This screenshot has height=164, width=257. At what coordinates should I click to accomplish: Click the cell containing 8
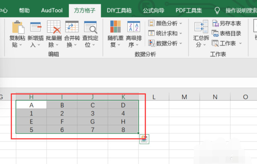click(x=123, y=130)
